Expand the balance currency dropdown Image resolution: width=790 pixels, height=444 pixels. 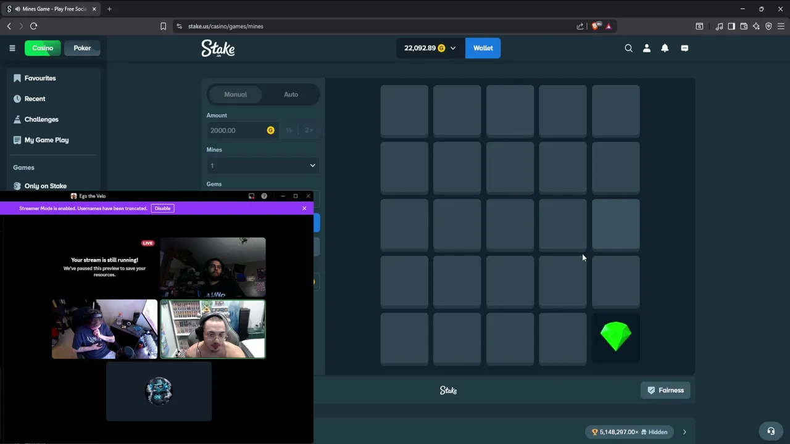tap(453, 48)
